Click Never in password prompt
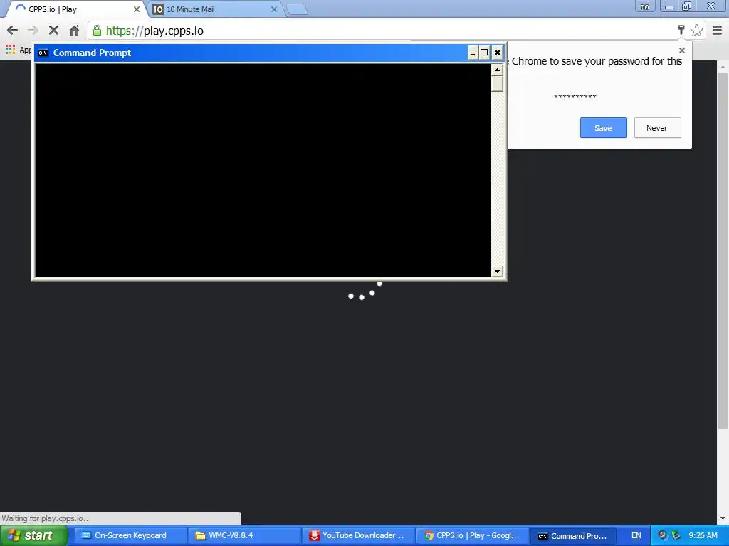729x546 pixels. 657,128
